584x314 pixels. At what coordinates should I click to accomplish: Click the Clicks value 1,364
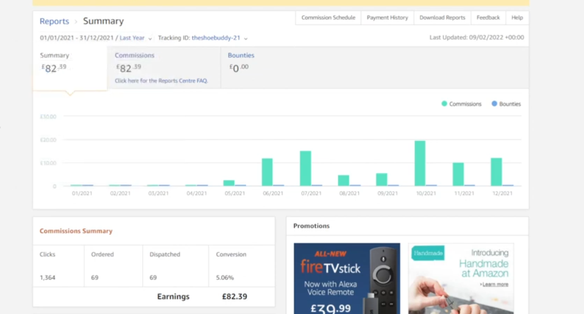click(x=47, y=277)
